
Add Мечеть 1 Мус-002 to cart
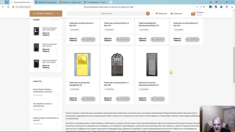click(x=123, y=99)
